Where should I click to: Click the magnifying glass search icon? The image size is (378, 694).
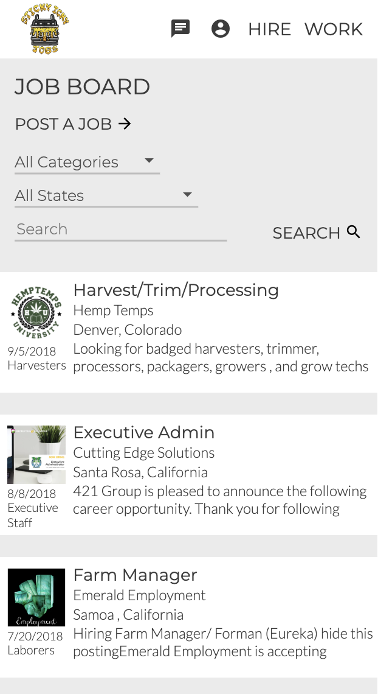[354, 232]
